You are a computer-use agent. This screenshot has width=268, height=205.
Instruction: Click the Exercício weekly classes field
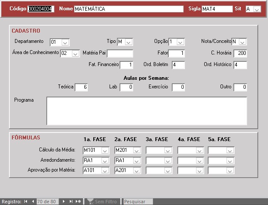tap(179, 87)
